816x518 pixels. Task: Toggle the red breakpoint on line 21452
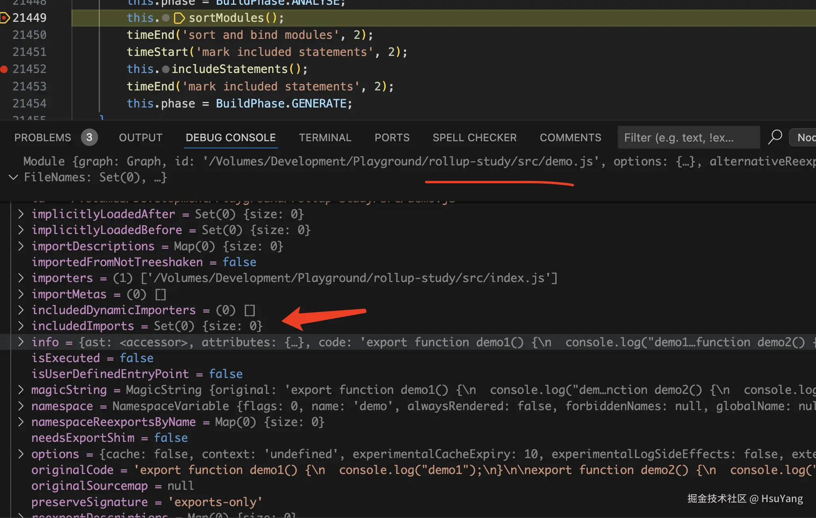pos(4,69)
